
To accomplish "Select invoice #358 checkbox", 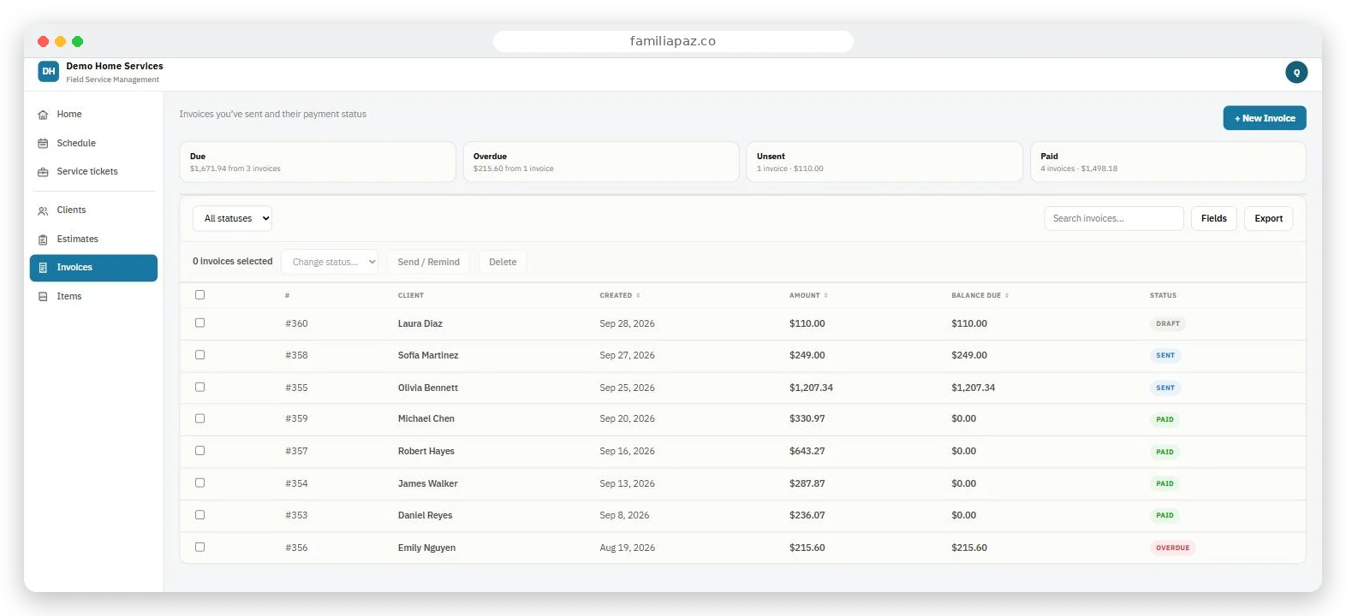I will (x=200, y=354).
